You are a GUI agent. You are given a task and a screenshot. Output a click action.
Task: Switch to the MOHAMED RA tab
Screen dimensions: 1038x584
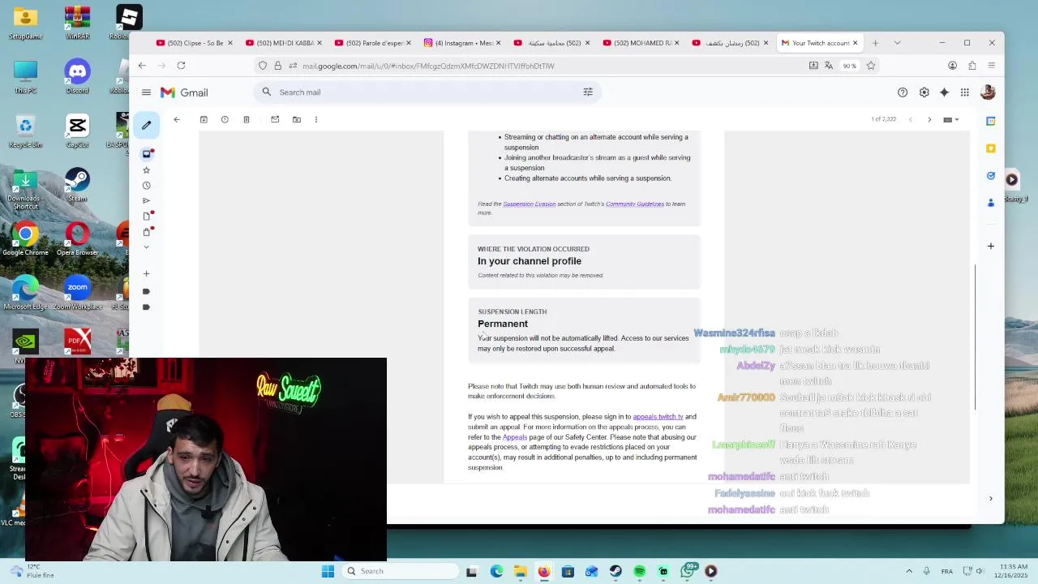[640, 43]
